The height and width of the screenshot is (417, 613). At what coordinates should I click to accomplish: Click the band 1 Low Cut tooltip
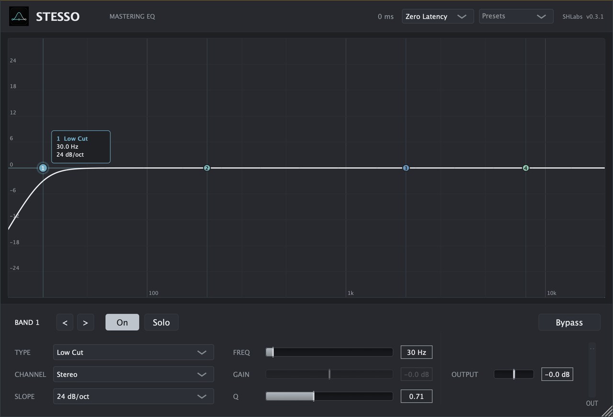[x=81, y=147]
